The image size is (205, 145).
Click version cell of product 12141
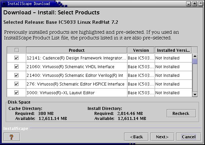pyautogui.click(x=141, y=58)
